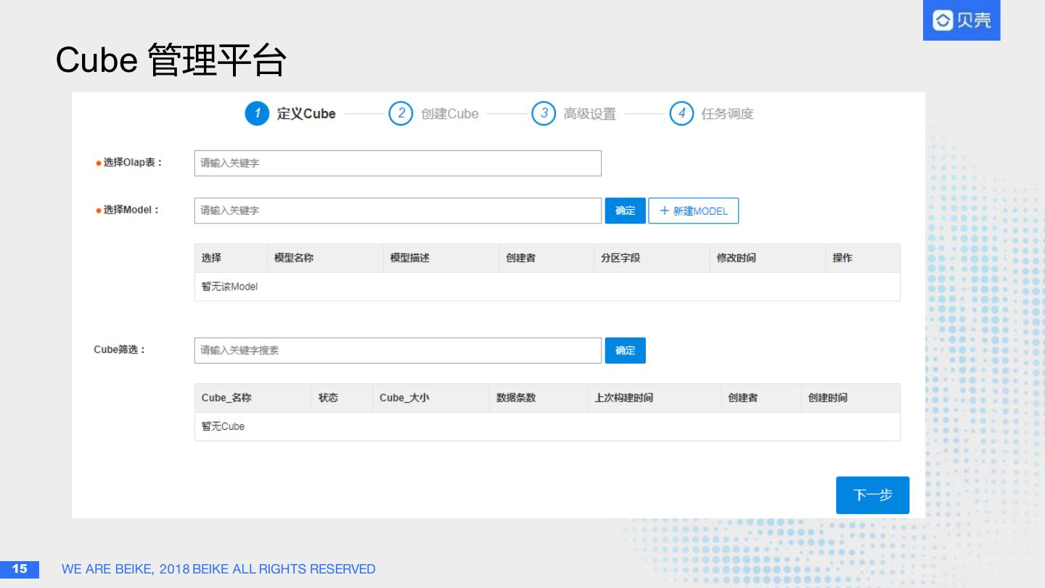Viewport: 1045px width, 588px height.
Task: Click the Cube筛选 search input
Action: point(398,351)
